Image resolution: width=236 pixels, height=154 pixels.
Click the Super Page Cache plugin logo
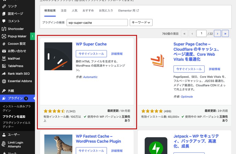157,61
